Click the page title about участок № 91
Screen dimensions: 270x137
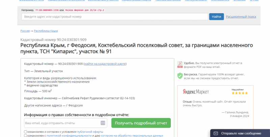tap(137, 48)
